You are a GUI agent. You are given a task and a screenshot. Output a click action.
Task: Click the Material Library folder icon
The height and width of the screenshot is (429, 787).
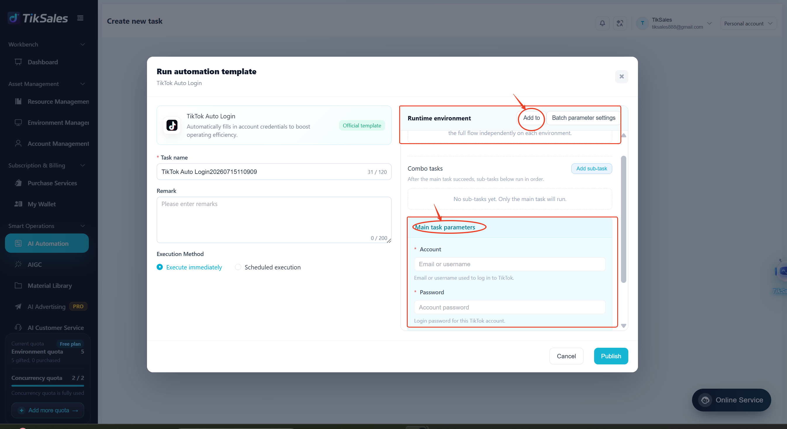(18, 286)
